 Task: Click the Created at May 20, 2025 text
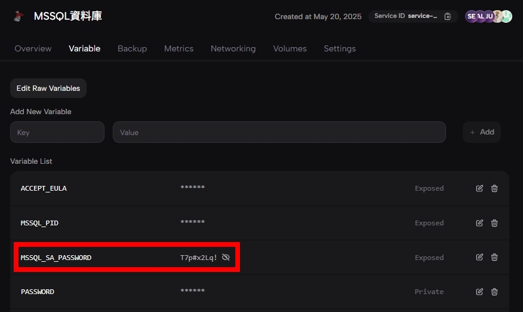pos(318,17)
